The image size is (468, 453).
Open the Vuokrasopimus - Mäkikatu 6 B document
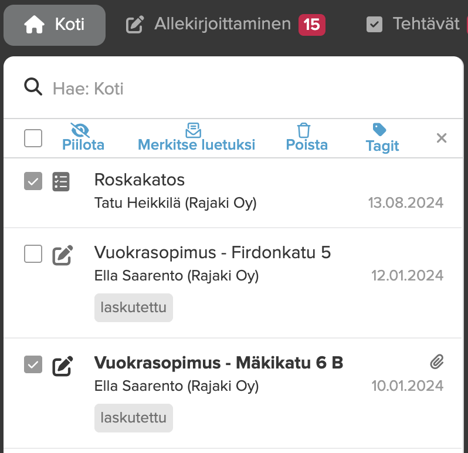218,363
